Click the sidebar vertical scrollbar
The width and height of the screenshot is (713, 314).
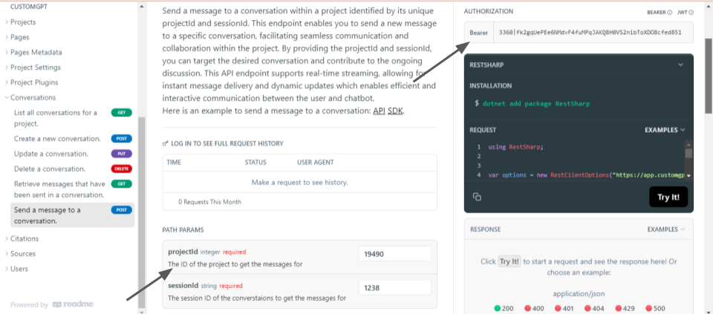click(141, 212)
